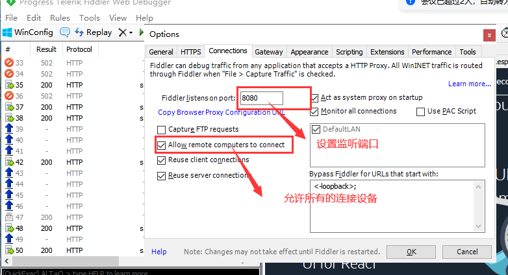This screenshot has height=275, width=508.
Task: Select the blocked icon of session 34
Action: pyautogui.click(x=9, y=73)
